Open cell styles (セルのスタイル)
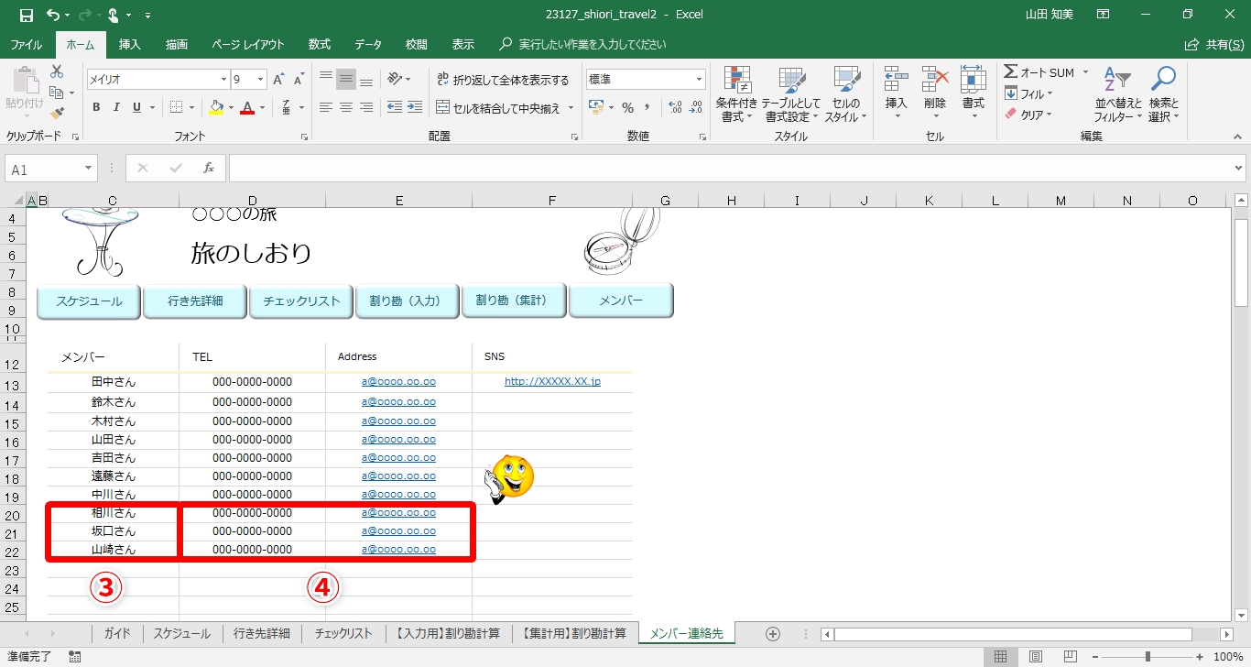The height and width of the screenshot is (667, 1251). [845, 94]
